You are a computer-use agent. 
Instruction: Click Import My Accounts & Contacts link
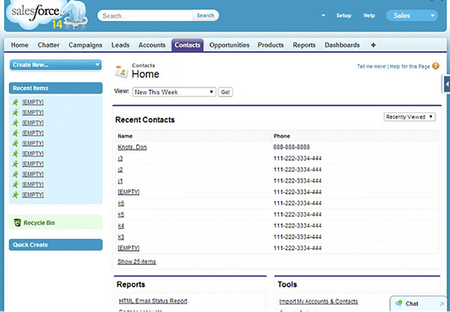tap(319, 302)
